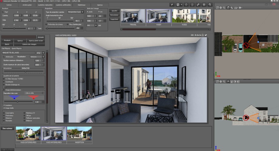Toggle the Caustiques checkbox

point(4,82)
